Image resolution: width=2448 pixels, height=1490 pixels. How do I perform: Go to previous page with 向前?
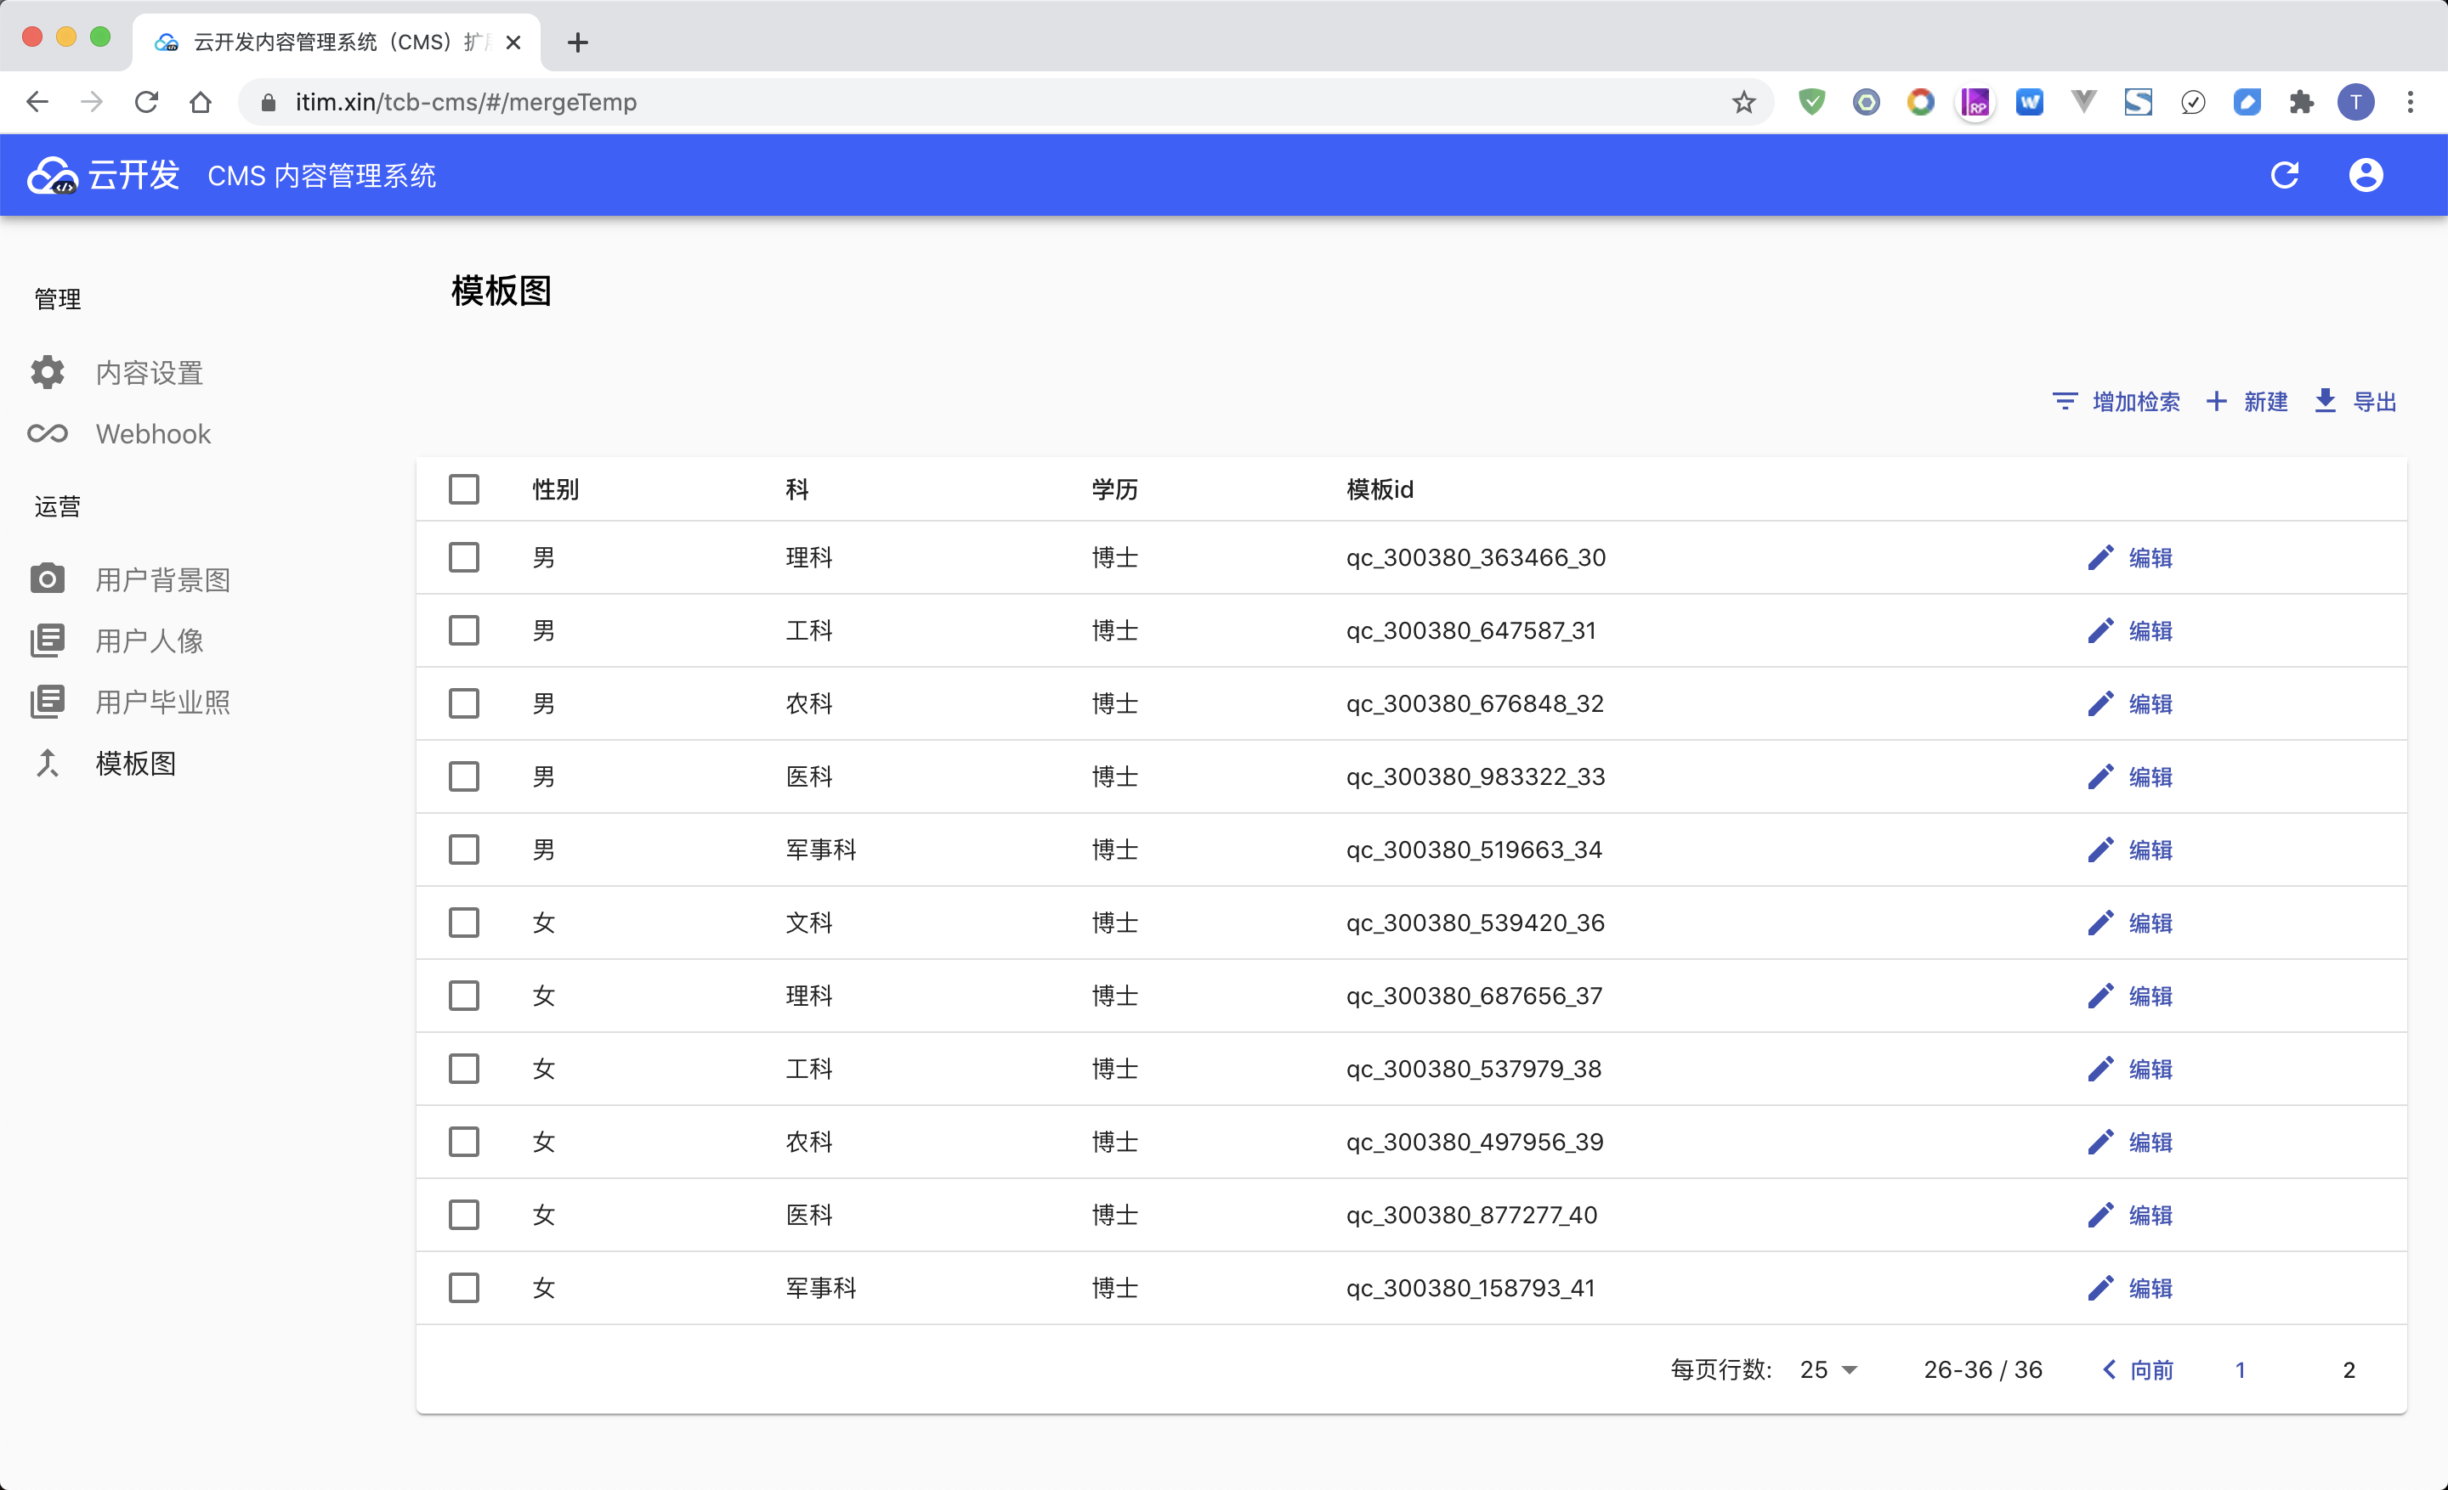[2138, 1370]
